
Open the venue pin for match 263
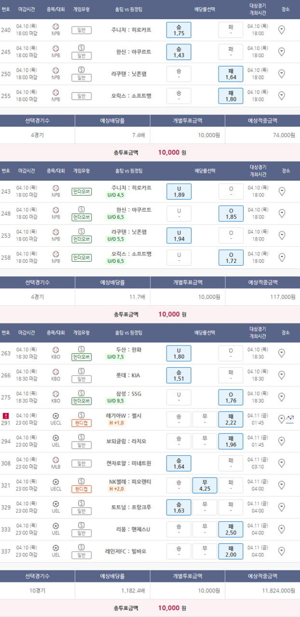pos(282,353)
